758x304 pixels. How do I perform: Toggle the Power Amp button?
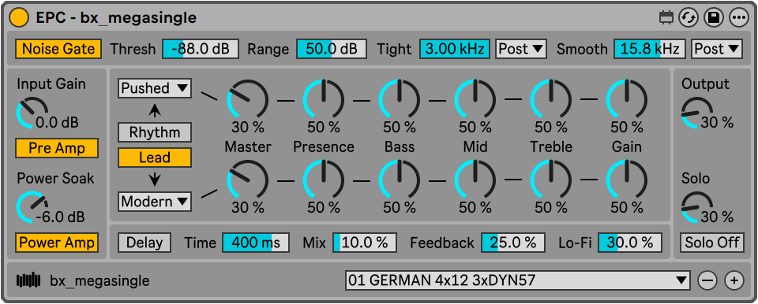pos(57,243)
